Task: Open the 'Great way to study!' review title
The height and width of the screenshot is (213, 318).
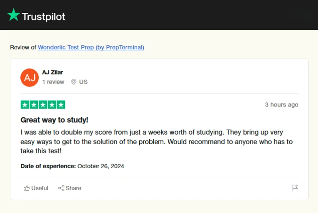Action: coord(54,120)
